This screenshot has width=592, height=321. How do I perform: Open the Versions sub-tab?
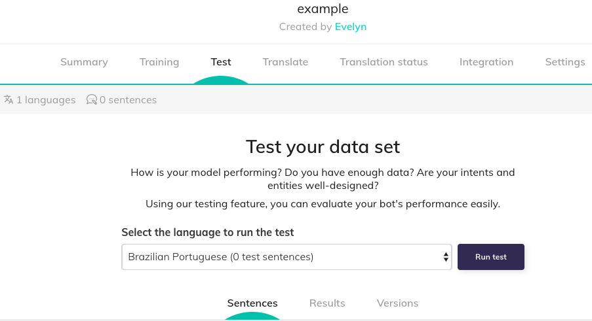[x=397, y=303]
